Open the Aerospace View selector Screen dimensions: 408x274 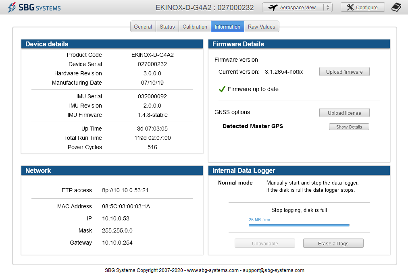coord(297,7)
